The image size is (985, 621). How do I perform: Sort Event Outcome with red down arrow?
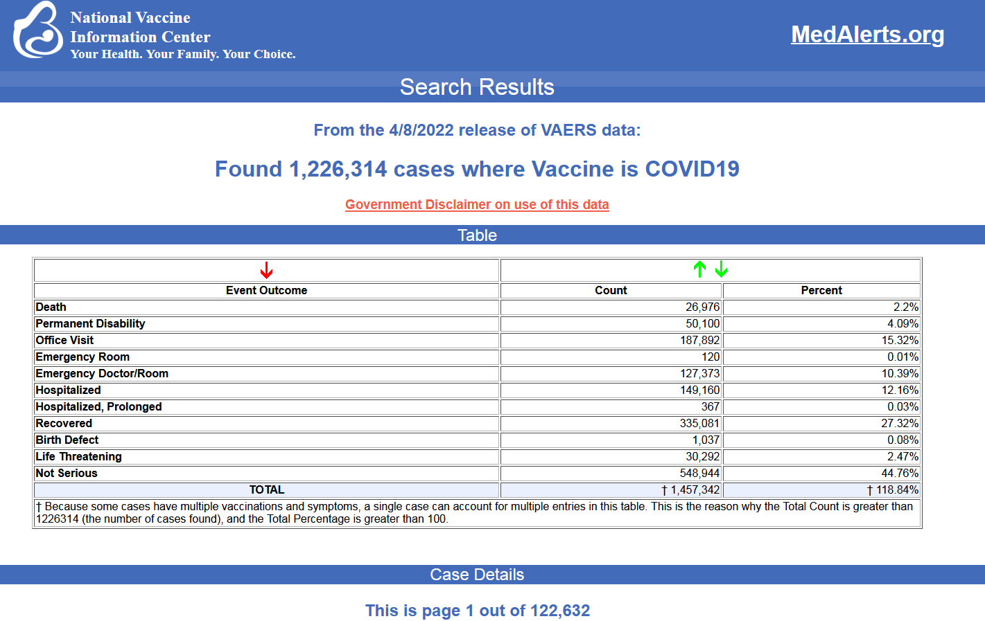pyautogui.click(x=266, y=270)
